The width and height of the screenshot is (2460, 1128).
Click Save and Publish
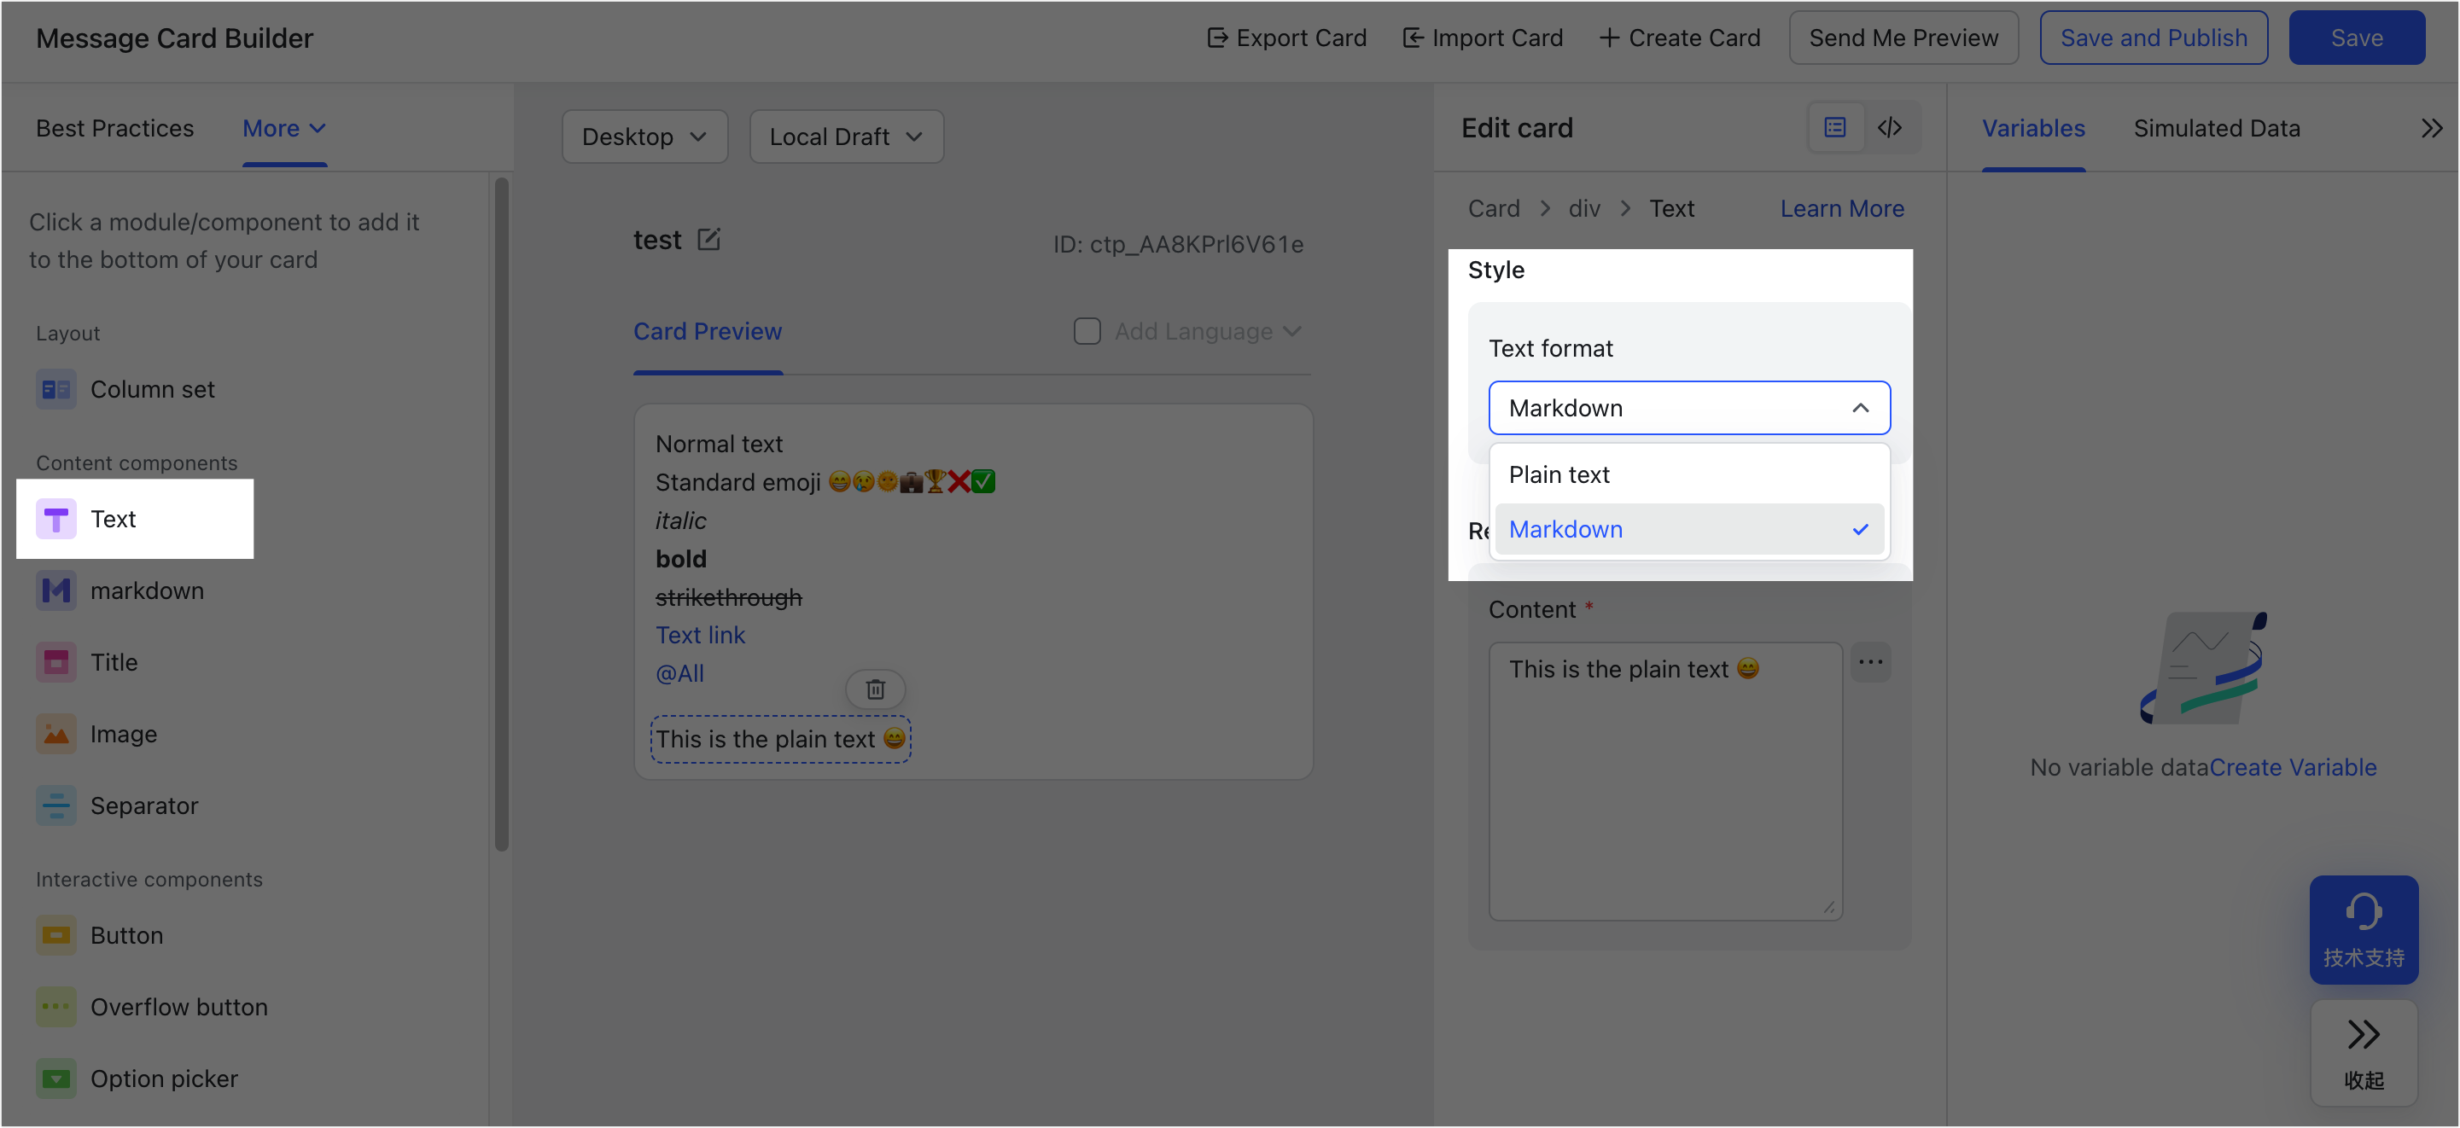click(2154, 38)
